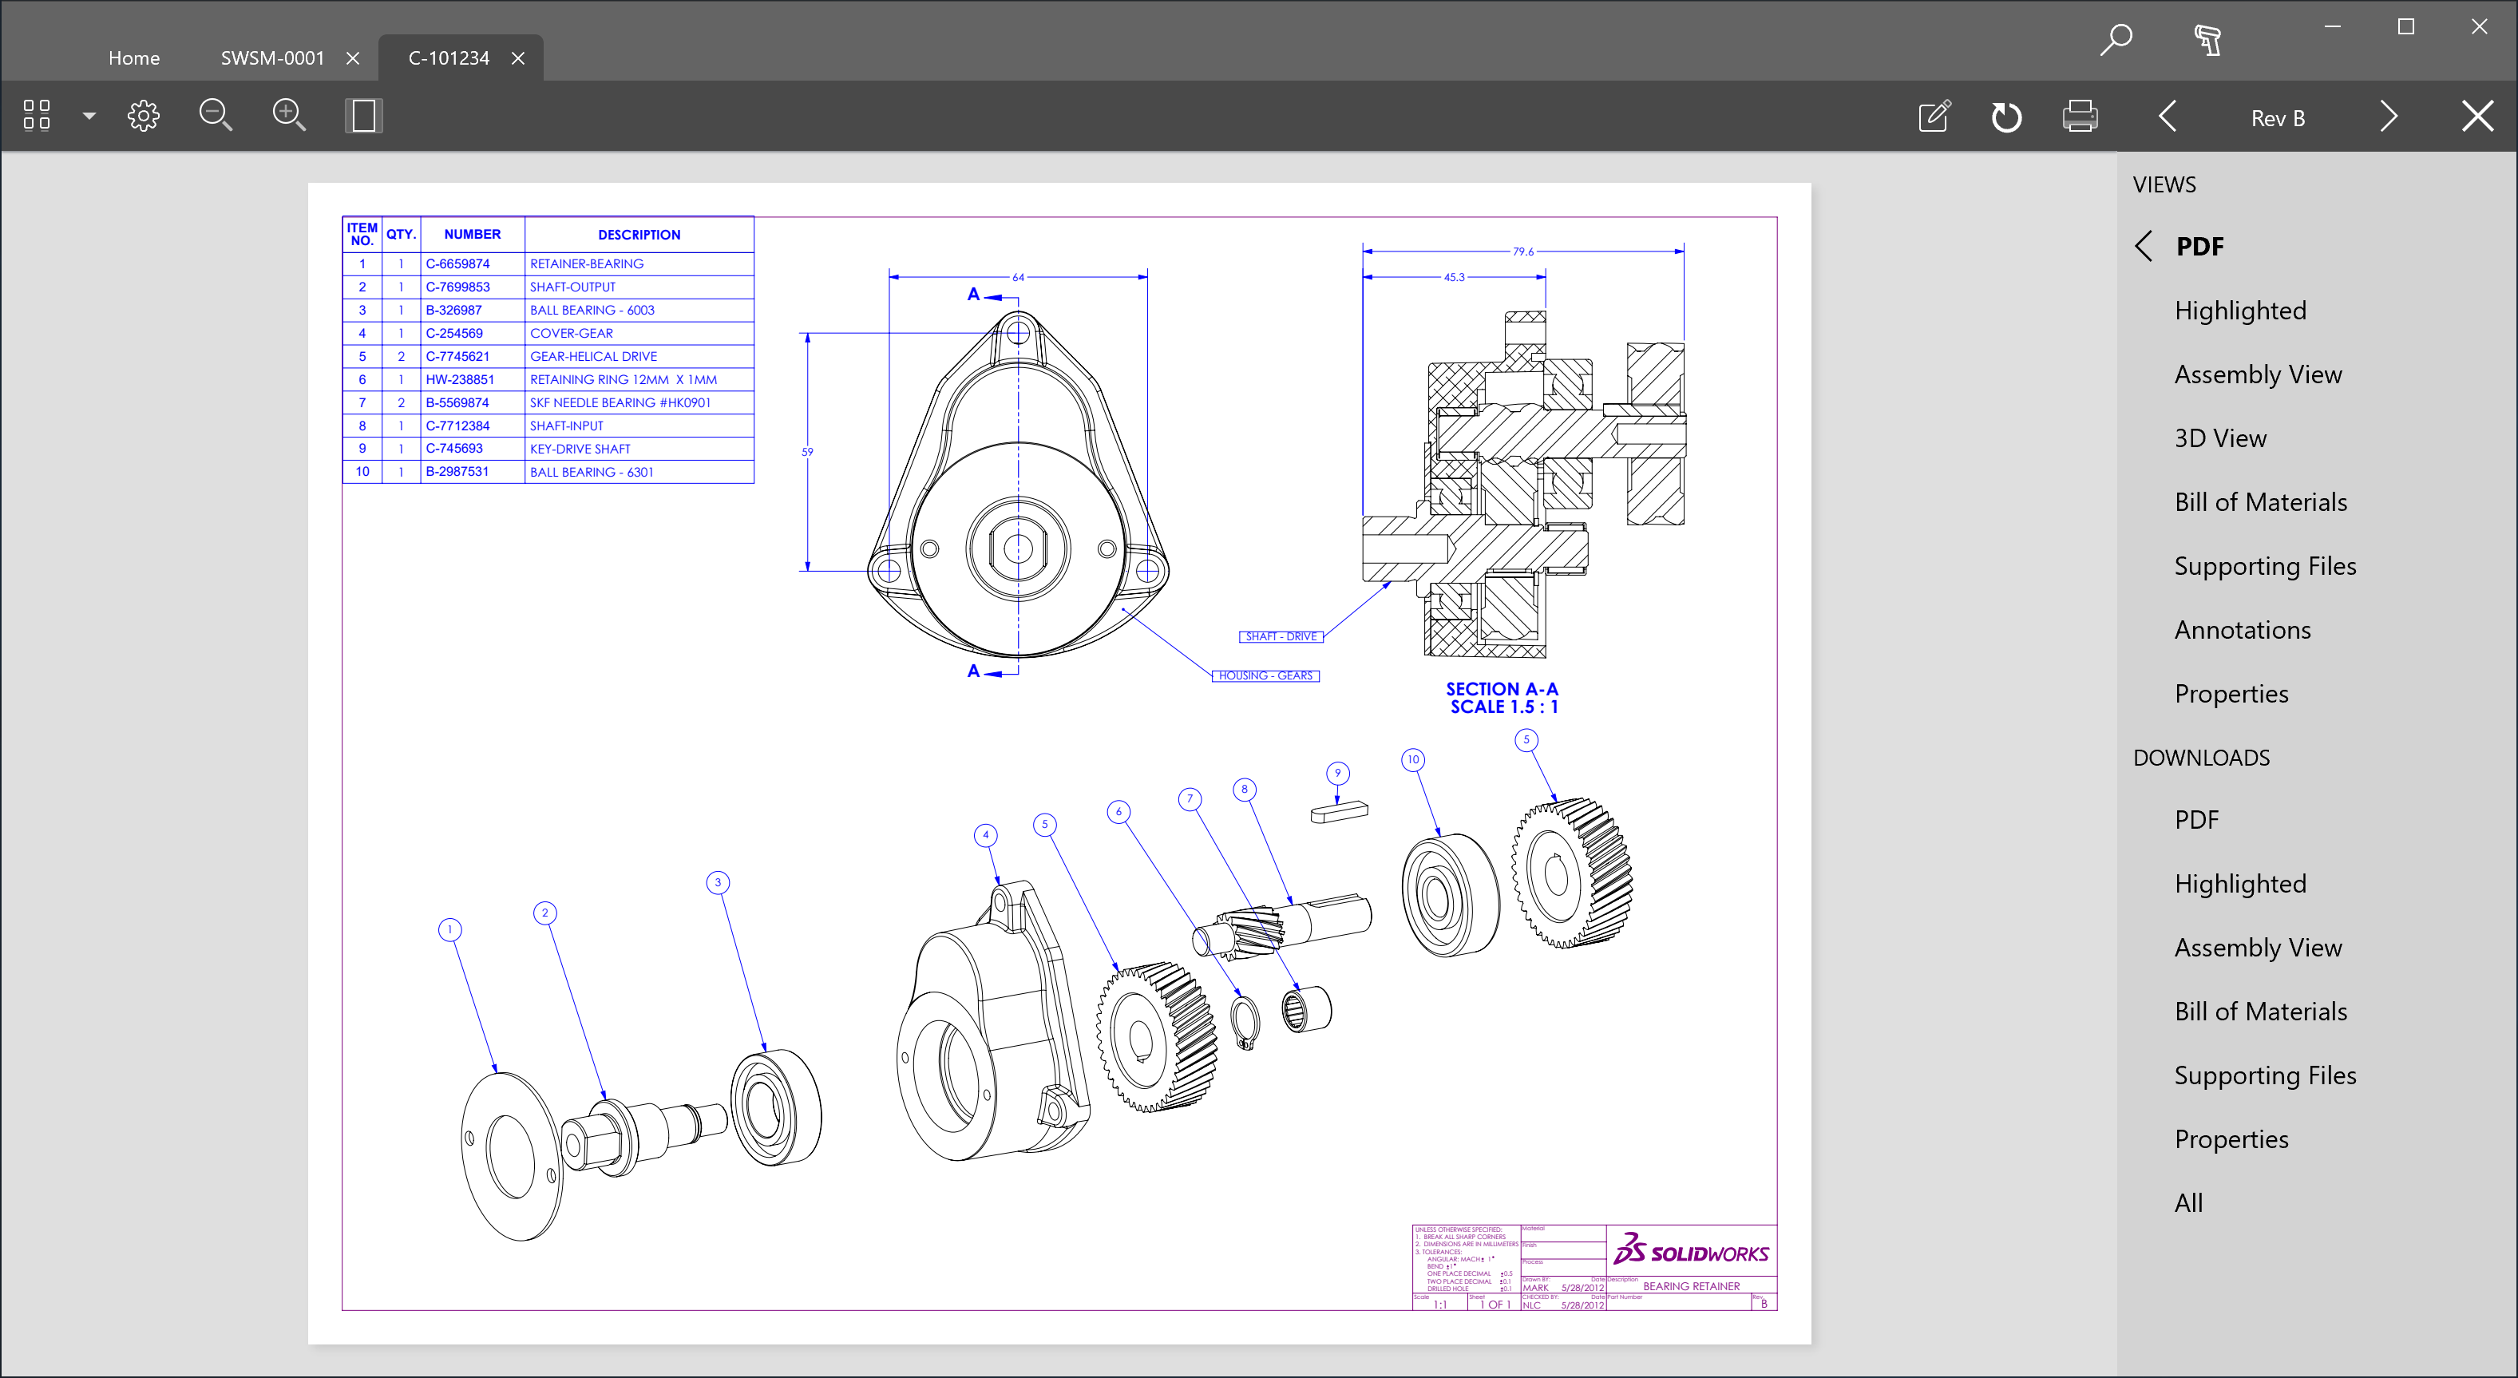Click SKF NEEDLE BEARING #HK0901 cell
This screenshot has height=1378, width=2518.
tap(639, 402)
